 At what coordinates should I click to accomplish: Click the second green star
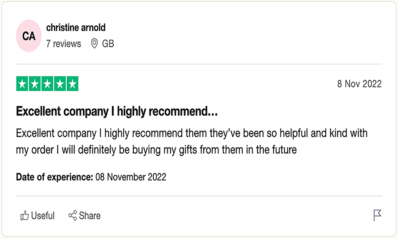coord(35,83)
